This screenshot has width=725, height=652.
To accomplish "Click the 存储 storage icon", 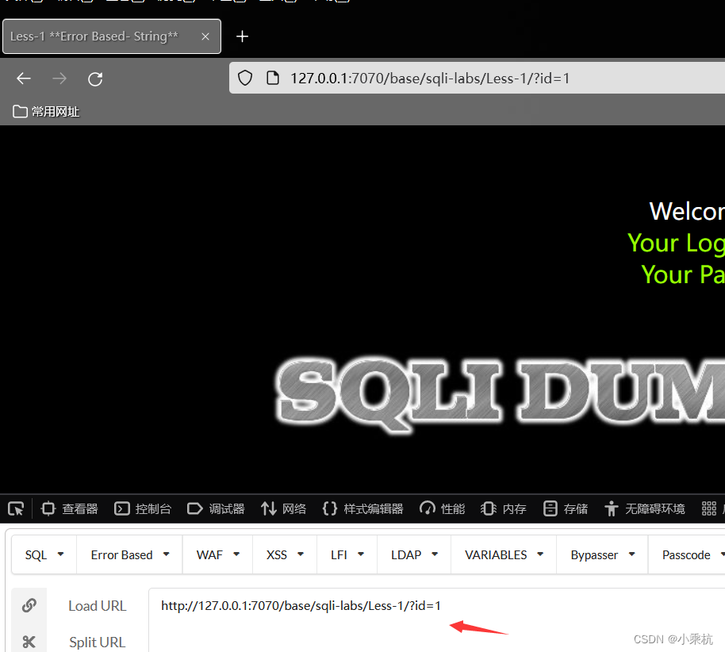I will (550, 508).
